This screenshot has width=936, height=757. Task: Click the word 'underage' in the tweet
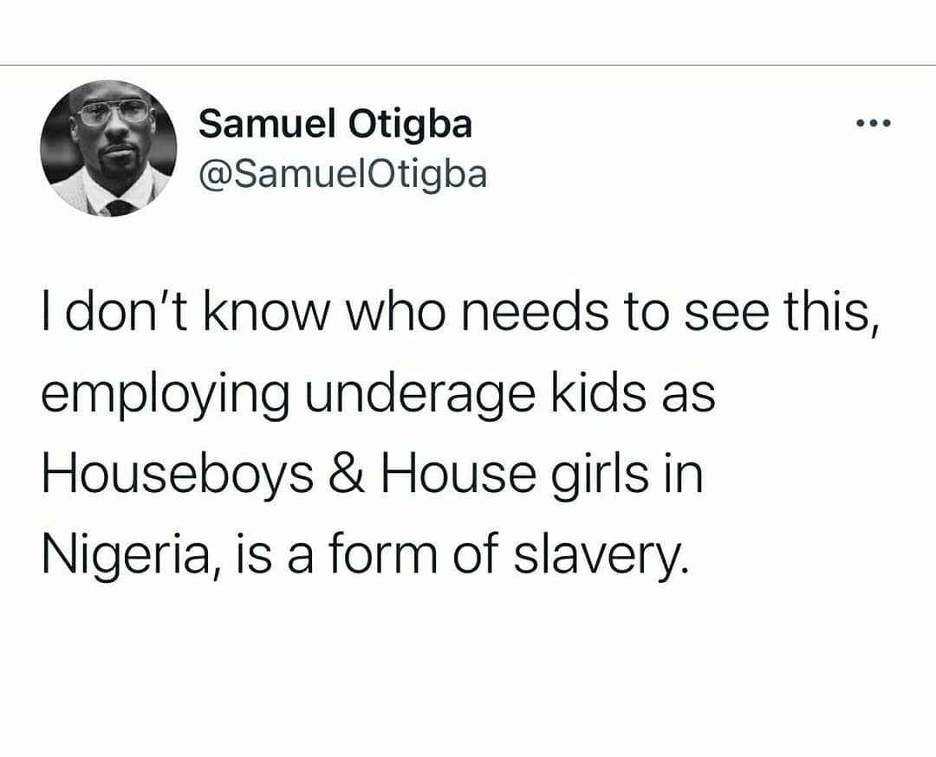(420, 394)
